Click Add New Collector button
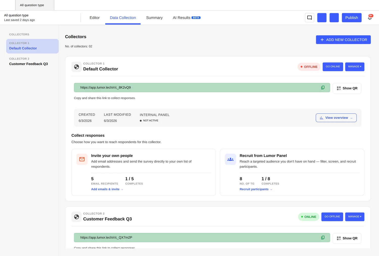Viewport: 379px width, 256px height. point(343,40)
